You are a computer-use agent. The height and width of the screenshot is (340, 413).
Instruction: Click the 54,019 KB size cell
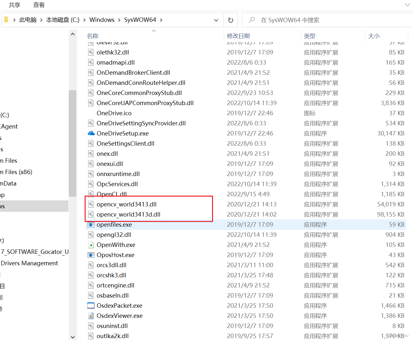pos(391,204)
